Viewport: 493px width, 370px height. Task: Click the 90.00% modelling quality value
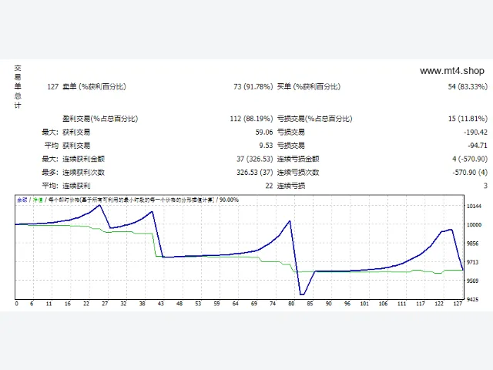[x=229, y=200]
